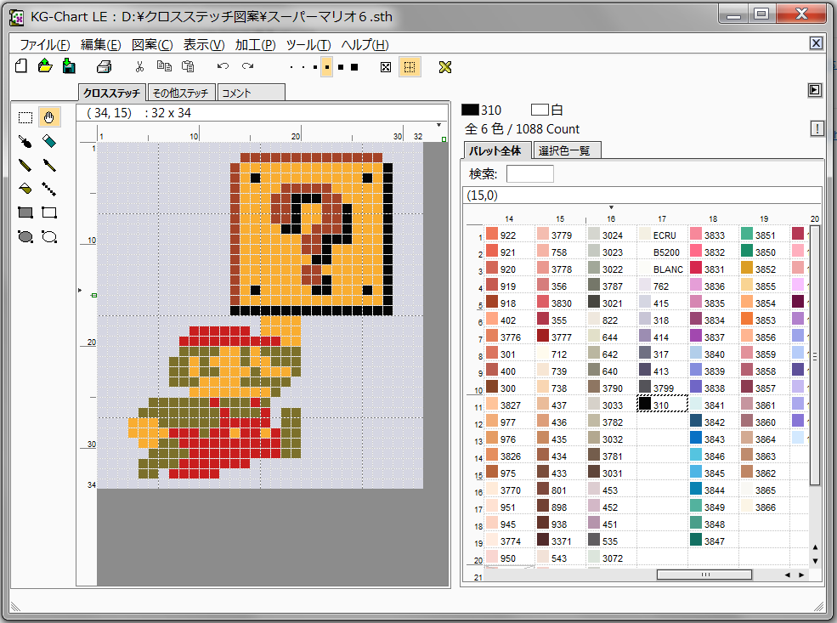Click the Undo arrow icon
837x623 pixels.
tap(223, 66)
